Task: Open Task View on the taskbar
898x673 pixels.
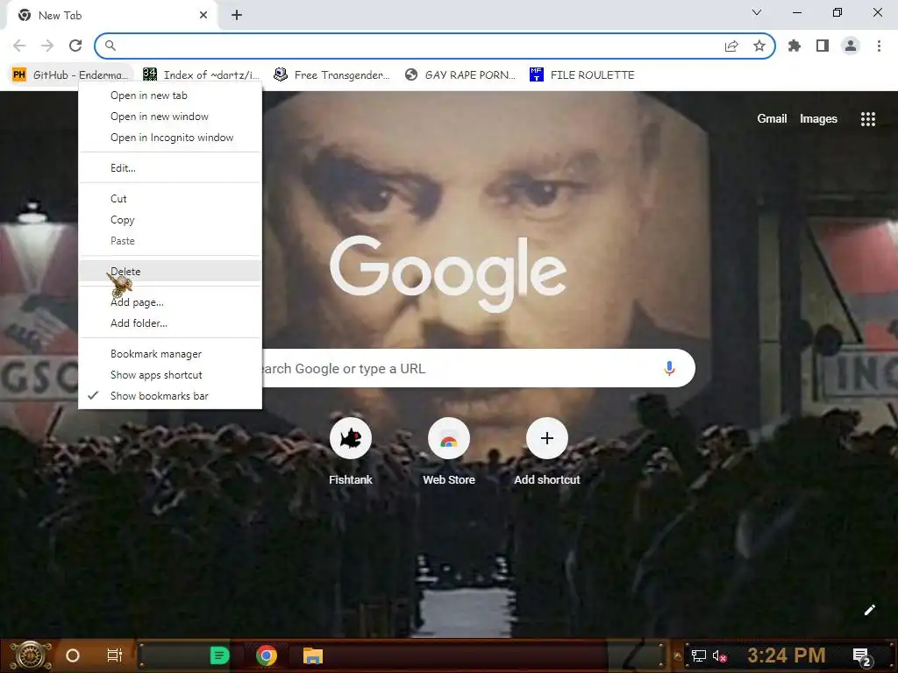Action: (x=115, y=655)
